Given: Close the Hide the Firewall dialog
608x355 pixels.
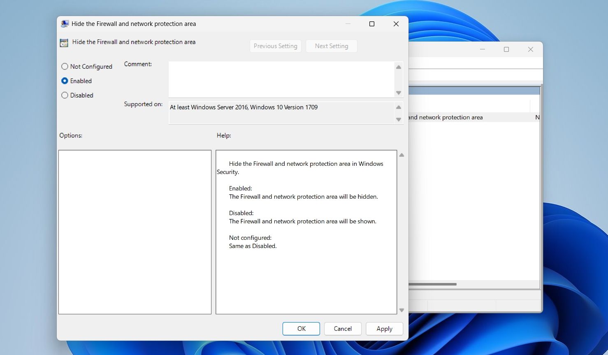Looking at the screenshot, I should [396, 24].
